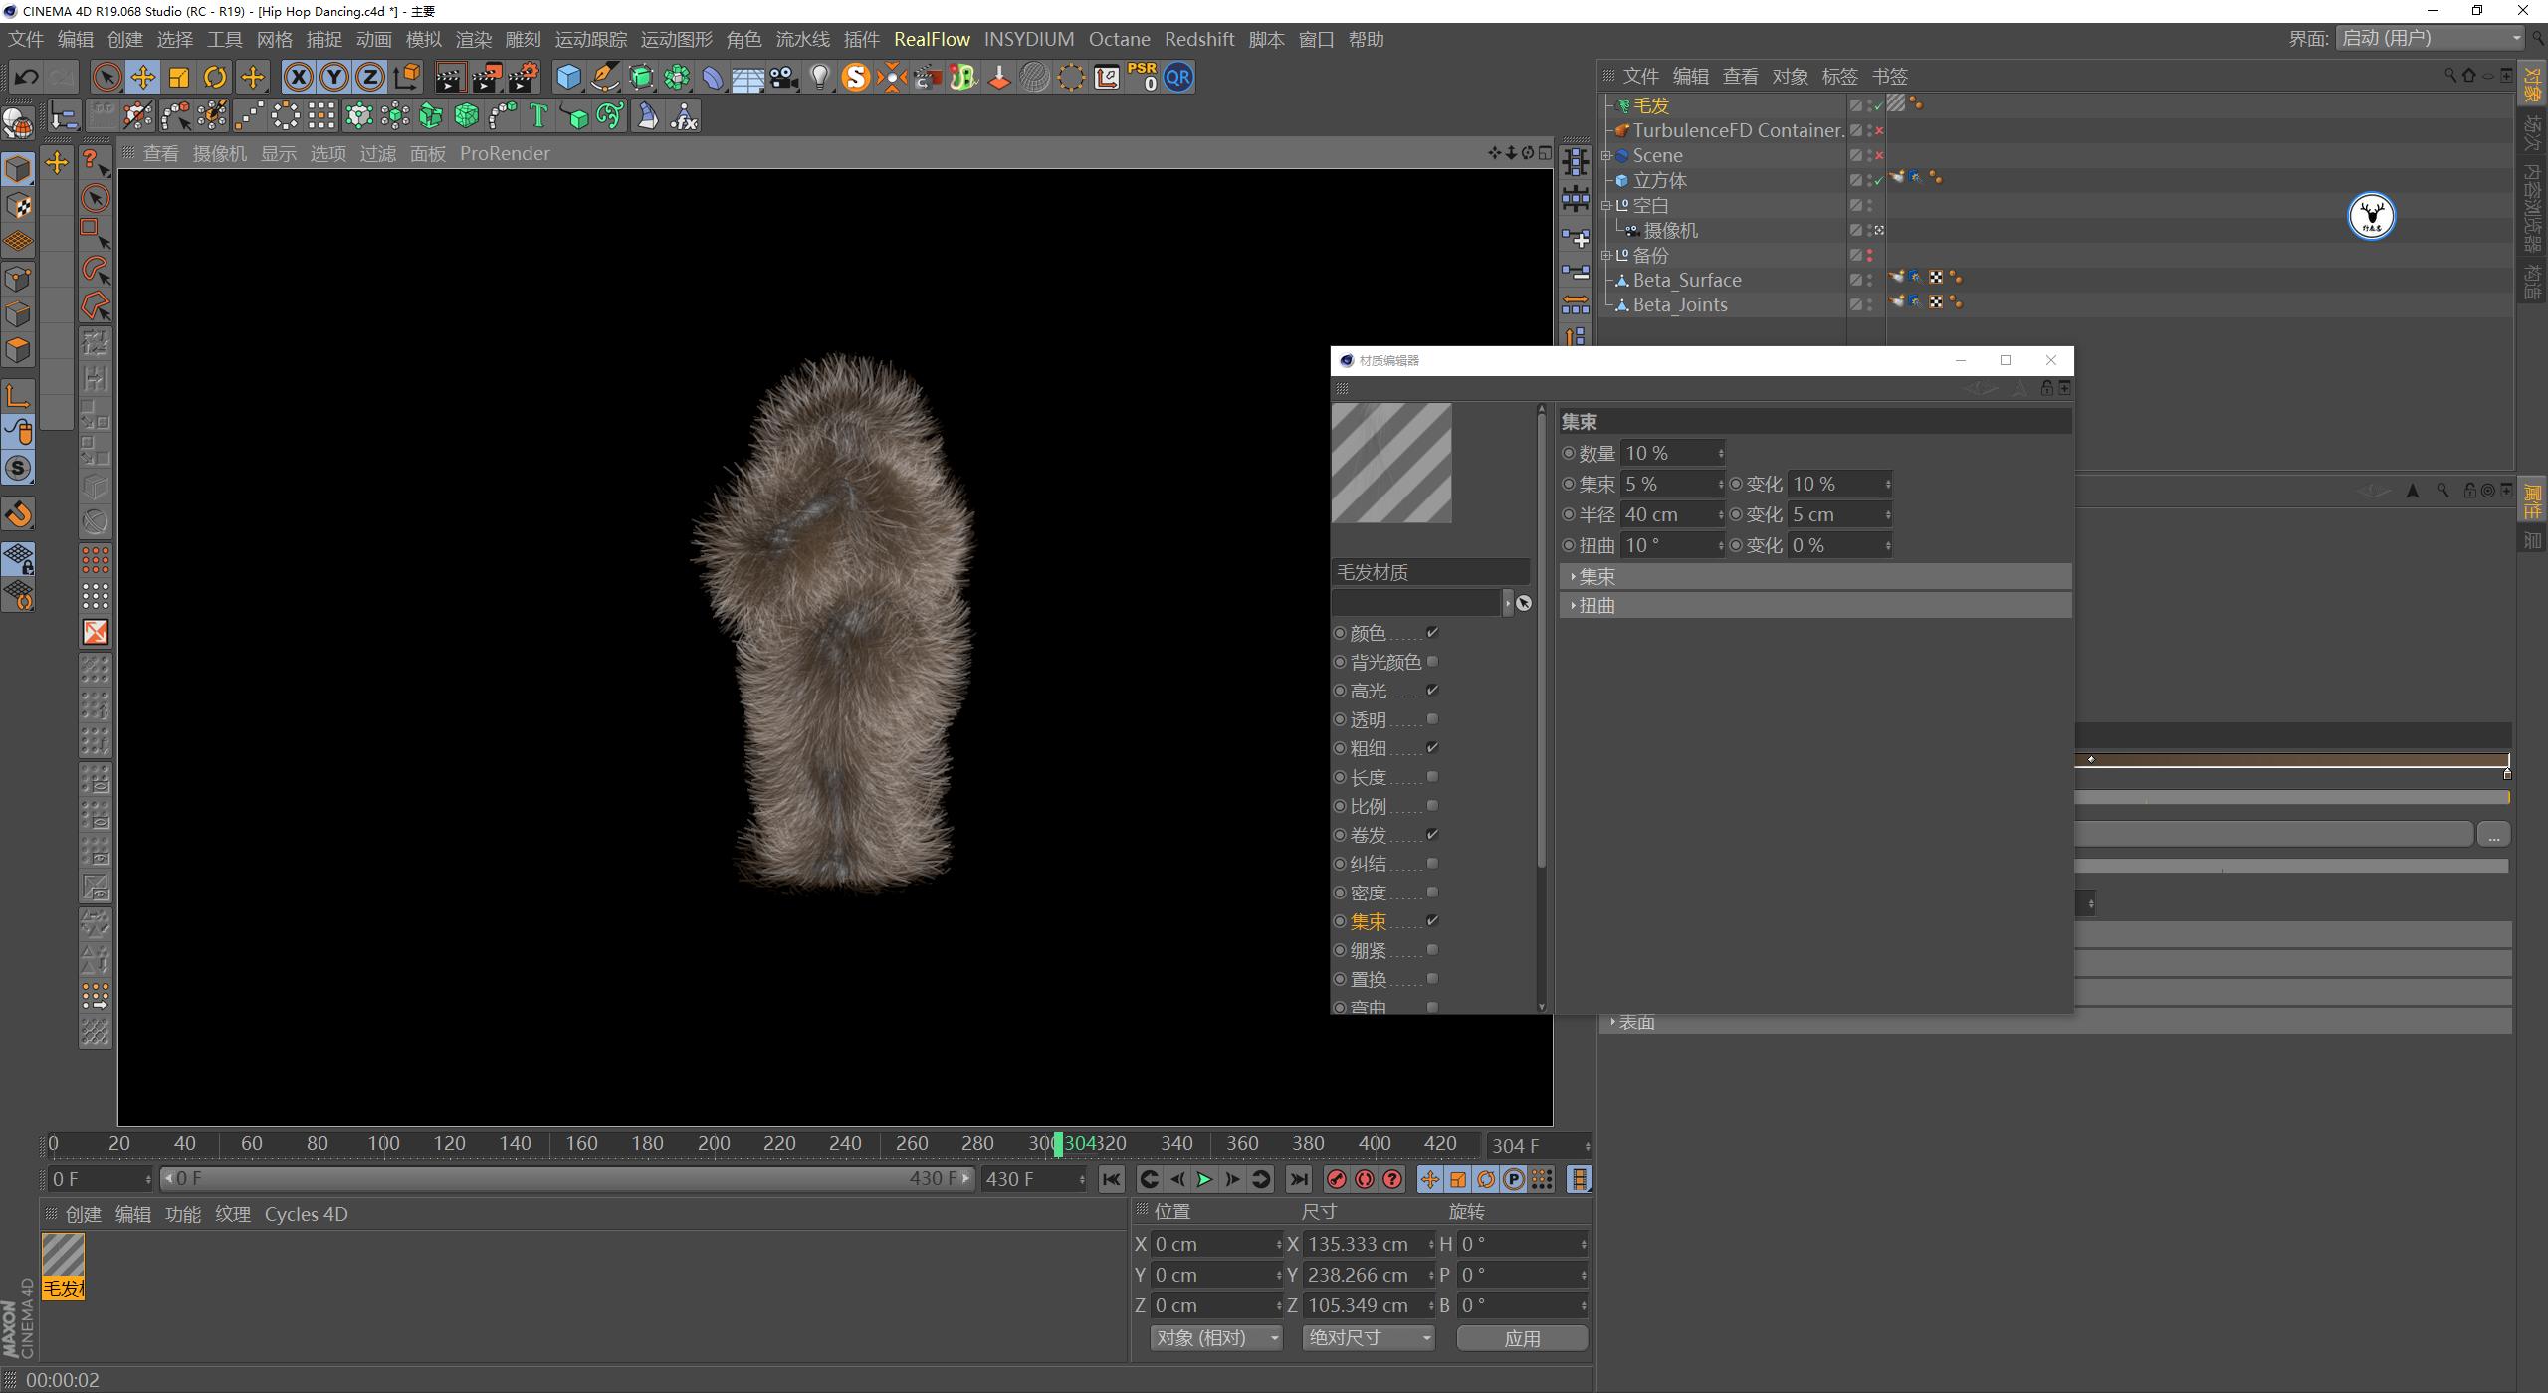Select the Move tool in the toolbar

click(143, 77)
